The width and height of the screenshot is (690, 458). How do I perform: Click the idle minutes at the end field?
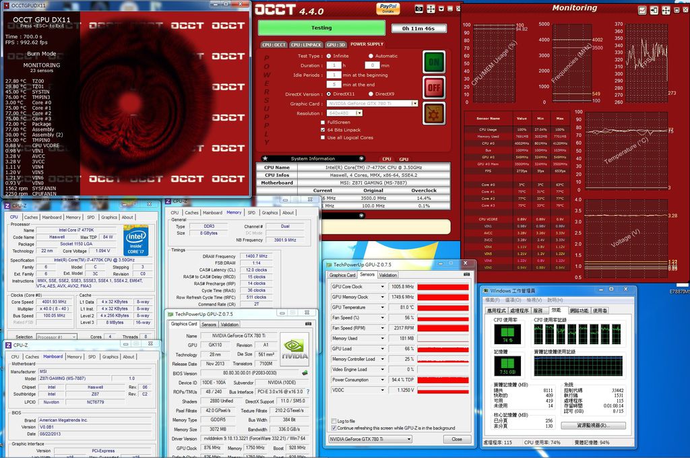click(334, 84)
